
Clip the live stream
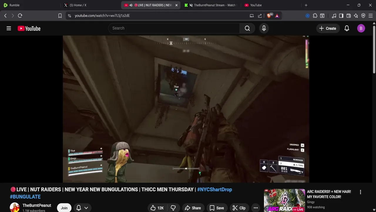coord(239,208)
